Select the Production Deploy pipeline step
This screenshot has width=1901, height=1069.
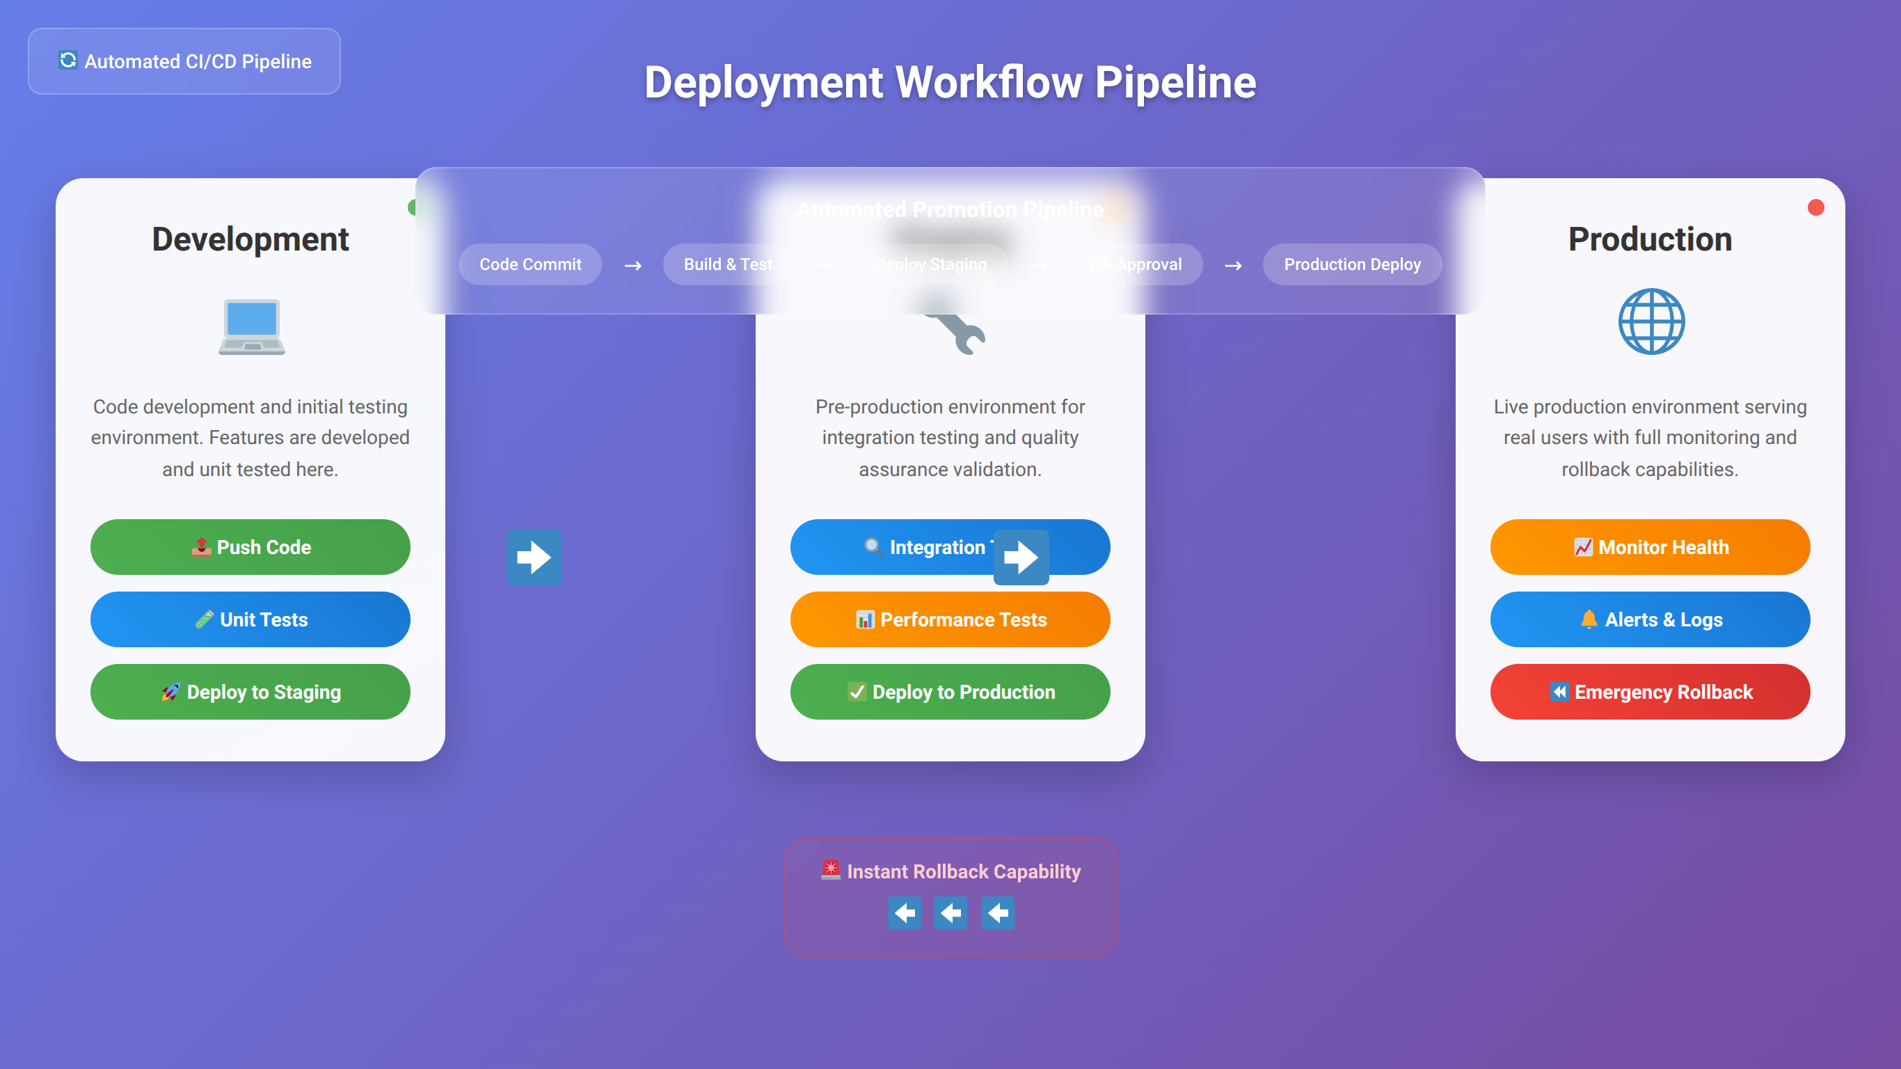pos(1352,264)
